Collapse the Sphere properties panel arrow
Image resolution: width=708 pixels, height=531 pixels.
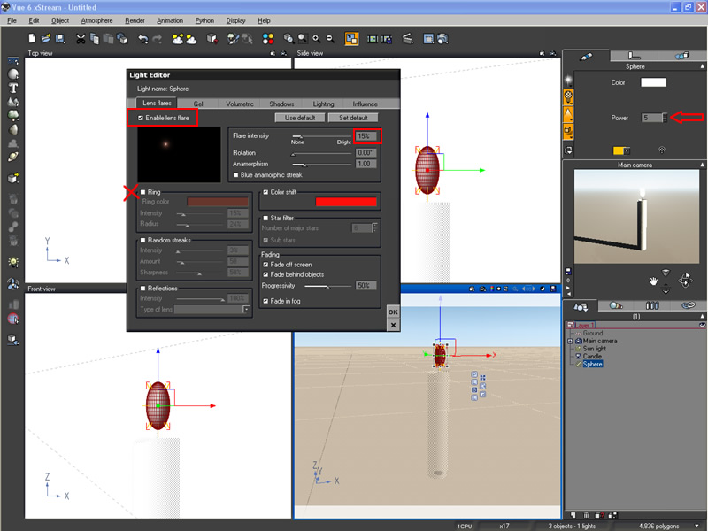(x=702, y=66)
